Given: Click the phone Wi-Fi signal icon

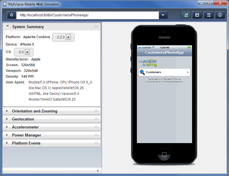Looking at the screenshot, I should point(153,47).
